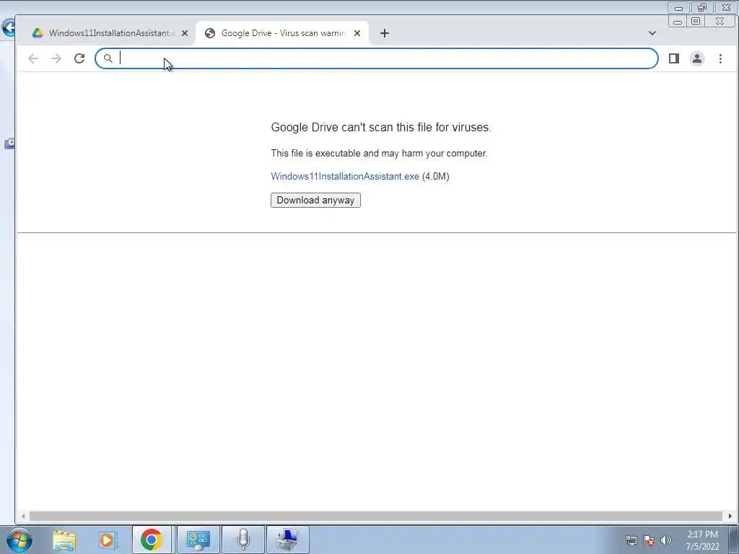Viewport: 739px width, 554px height.
Task: Go forward to next page
Action: coord(56,58)
